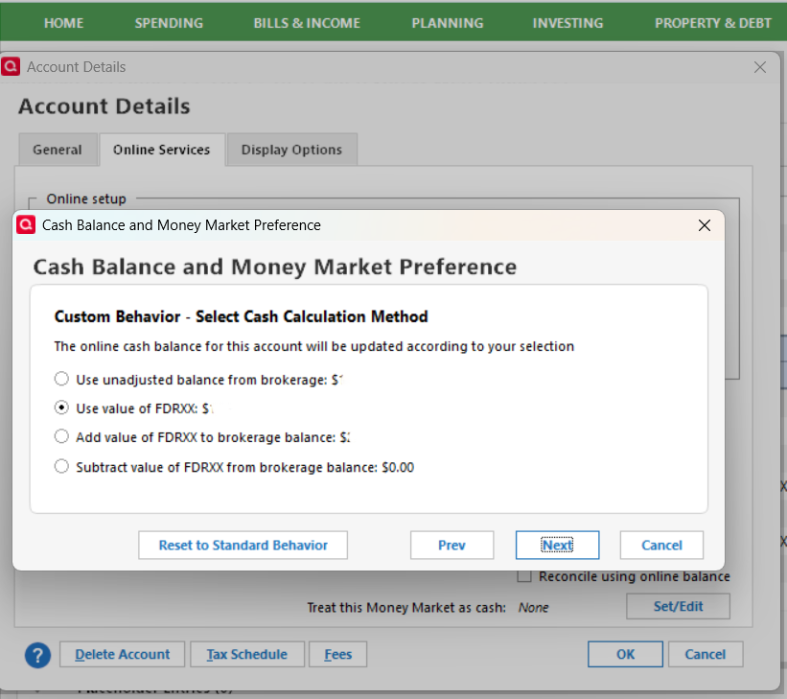Close the Cash Balance and Money Market dialog
787x699 pixels.
pyautogui.click(x=705, y=225)
